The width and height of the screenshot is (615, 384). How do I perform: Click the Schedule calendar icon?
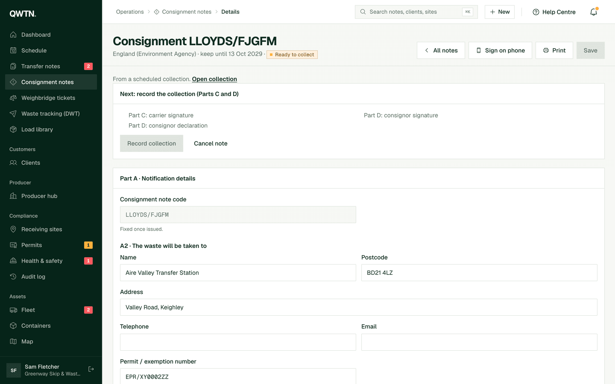tap(13, 50)
